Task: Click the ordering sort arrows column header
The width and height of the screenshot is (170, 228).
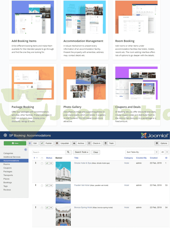Action: (x=34, y=158)
